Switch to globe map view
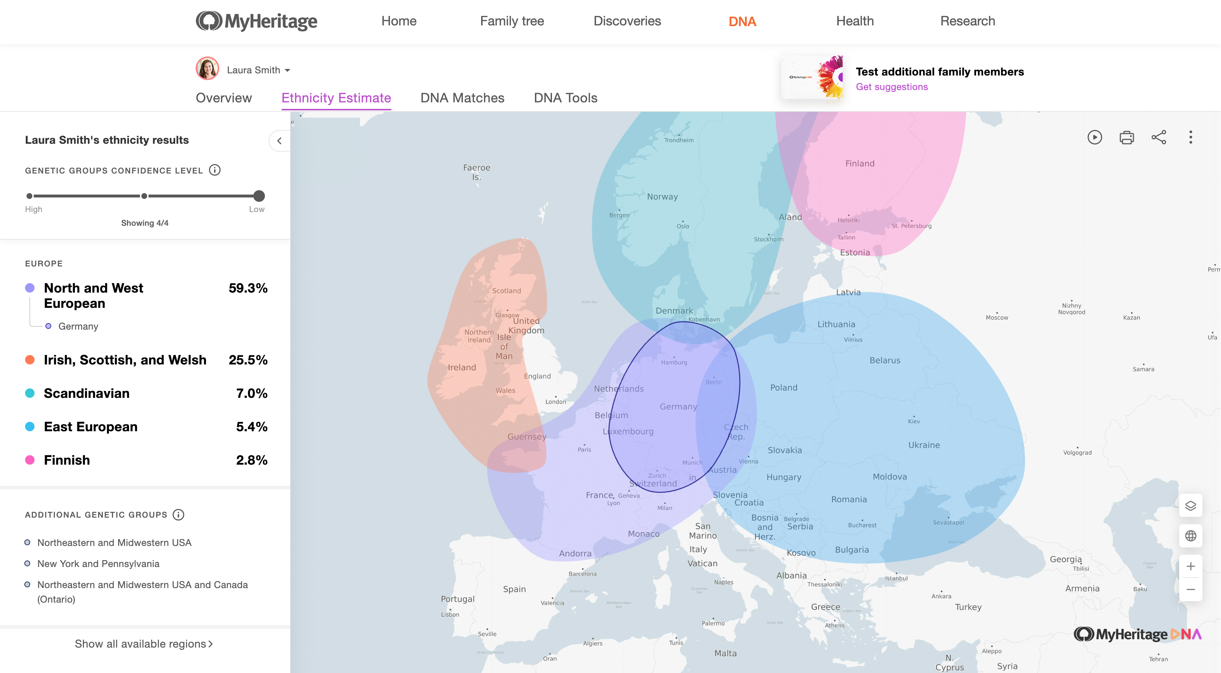1221x673 pixels. click(1191, 536)
